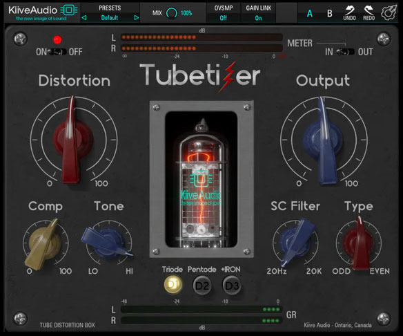Toggle Gain Link On setting
403x336 pixels.
point(258,18)
